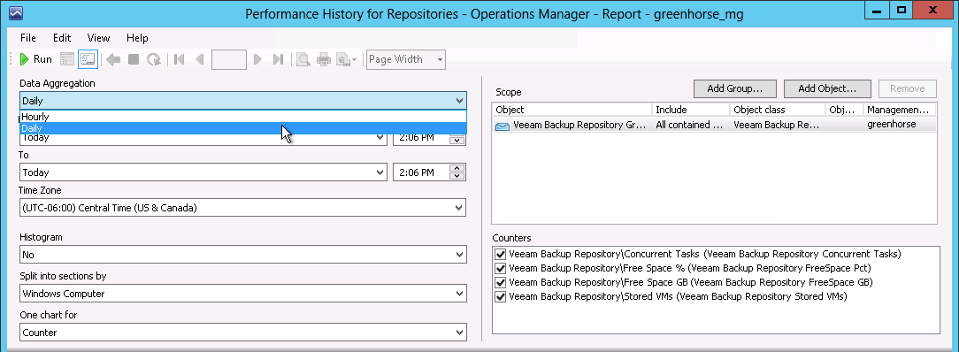Uncheck the Stored VMs counter
The image size is (959, 352).
pos(501,297)
